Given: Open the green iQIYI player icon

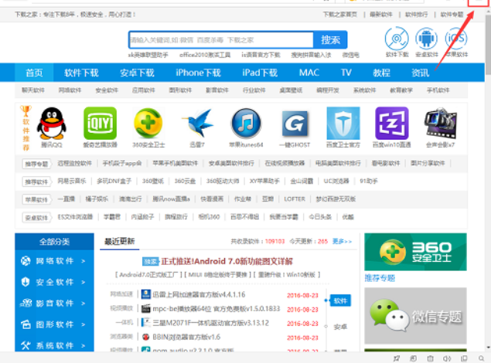Looking at the screenshot, I should click(101, 124).
